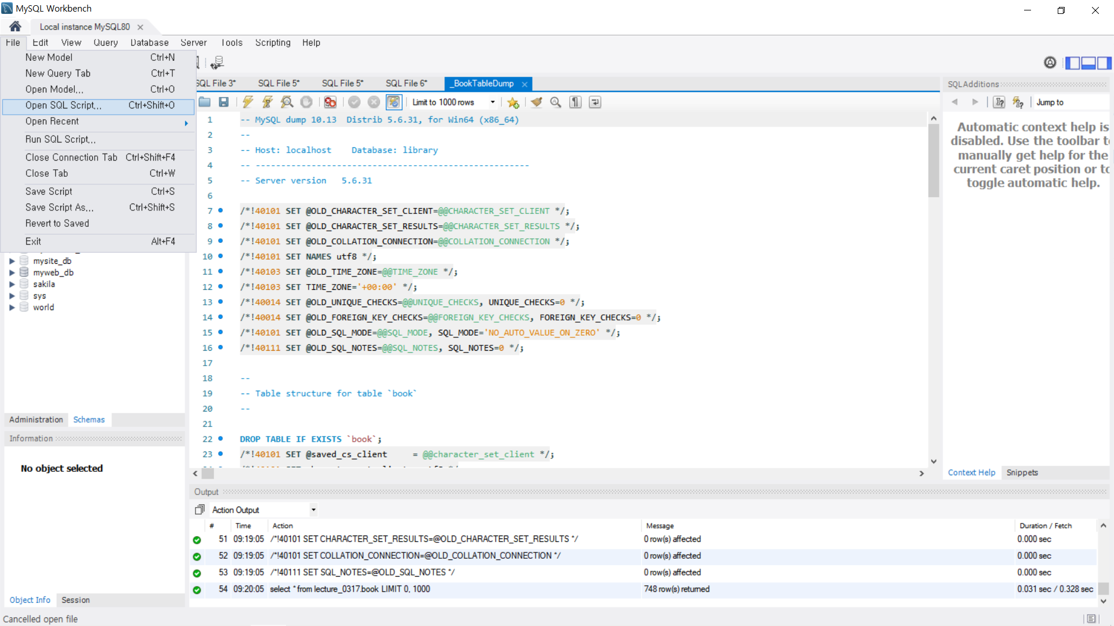Click the Beautify query broom icon
The width and height of the screenshot is (1114, 626).
pos(536,102)
